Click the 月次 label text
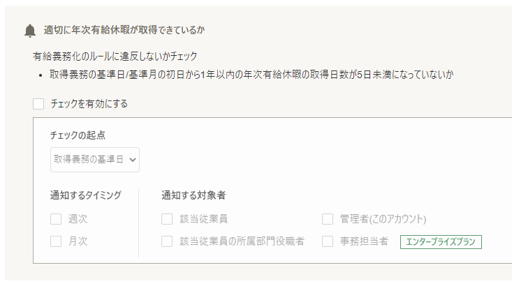 78,241
